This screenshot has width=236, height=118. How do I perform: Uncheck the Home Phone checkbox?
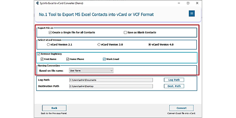(x=68, y=59)
